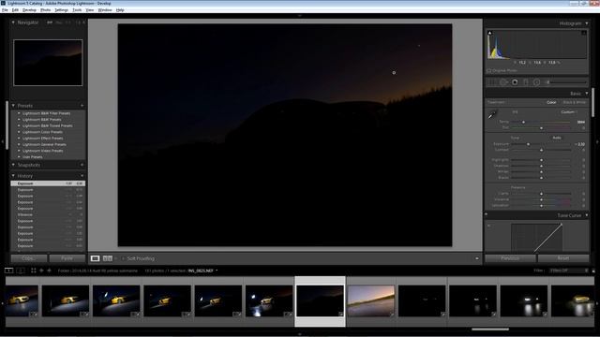Image resolution: width=600 pixels, height=337 pixels.
Task: Expand the Snapshots panel
Action: point(13,165)
